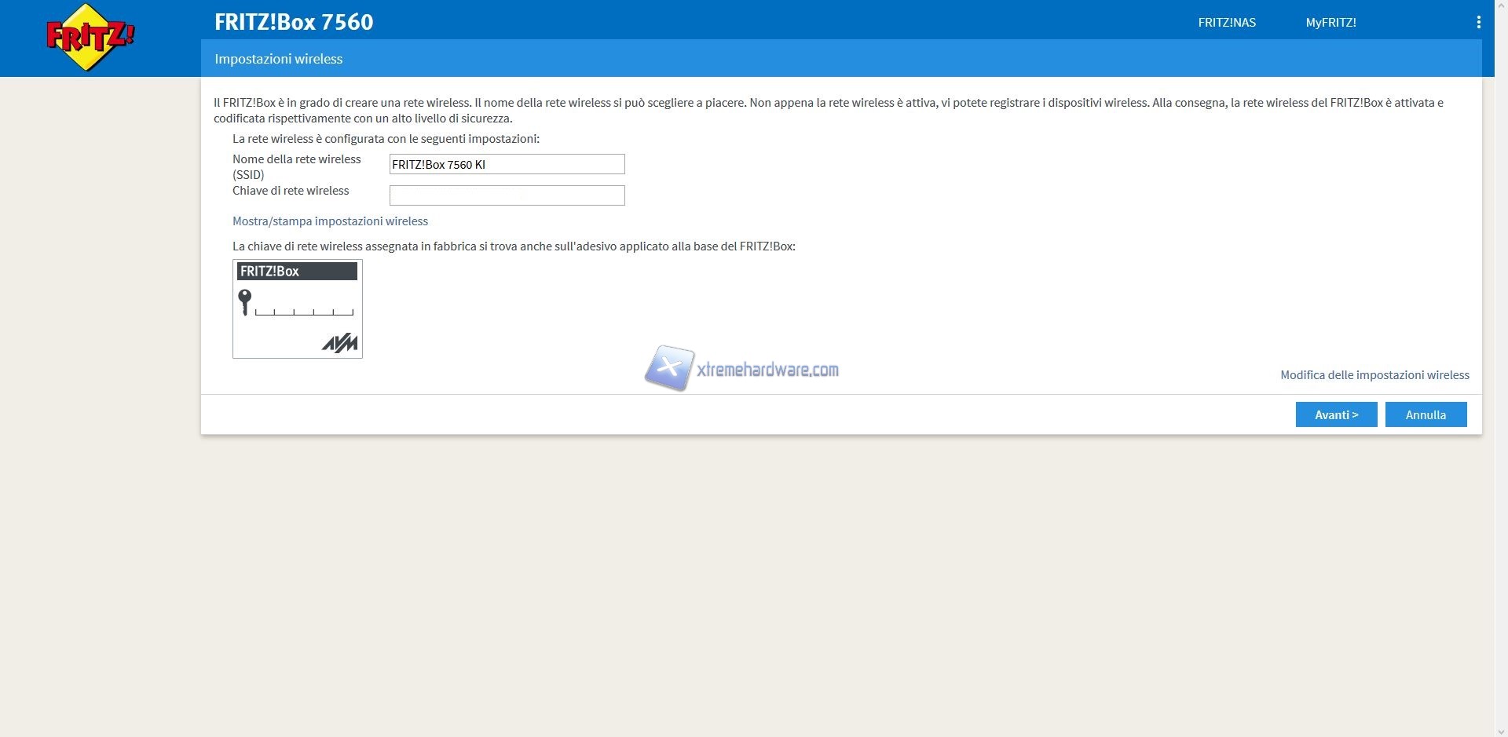Click the AVM logo on the sticker

339,343
